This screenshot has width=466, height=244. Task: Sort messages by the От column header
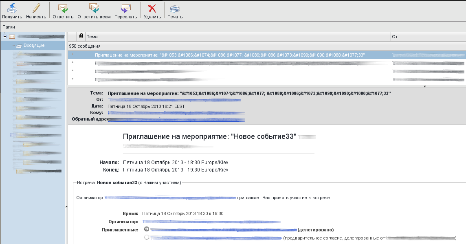click(428, 37)
